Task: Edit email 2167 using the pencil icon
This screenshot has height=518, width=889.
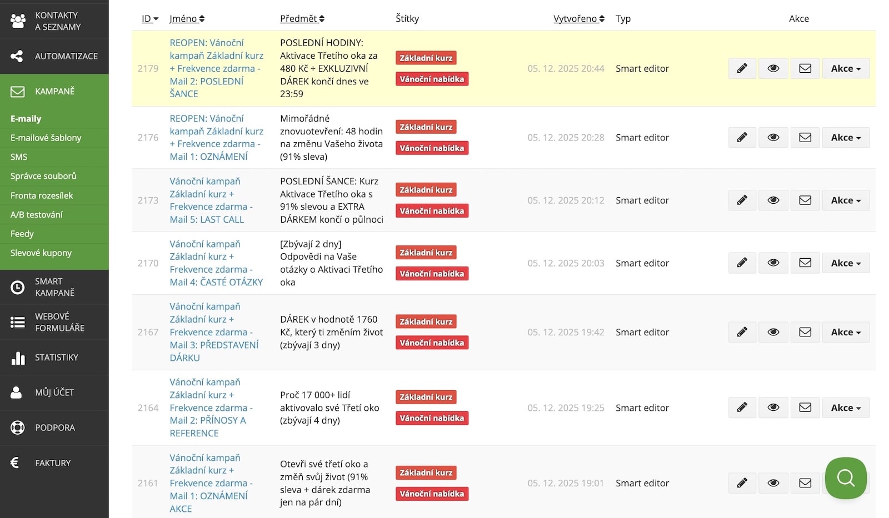Action: 742,332
